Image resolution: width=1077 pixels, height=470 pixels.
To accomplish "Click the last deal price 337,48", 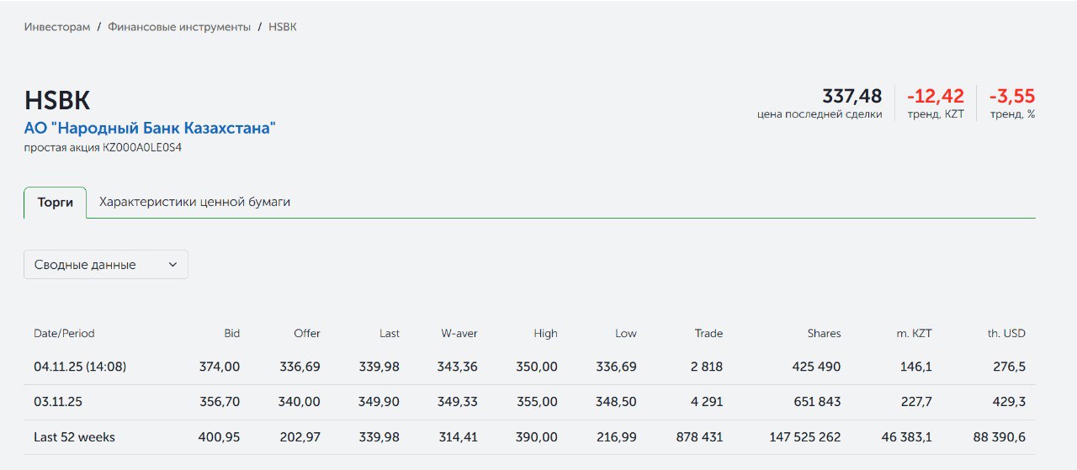I will coord(852,96).
